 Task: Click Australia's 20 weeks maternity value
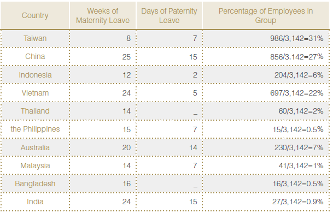click(126, 147)
